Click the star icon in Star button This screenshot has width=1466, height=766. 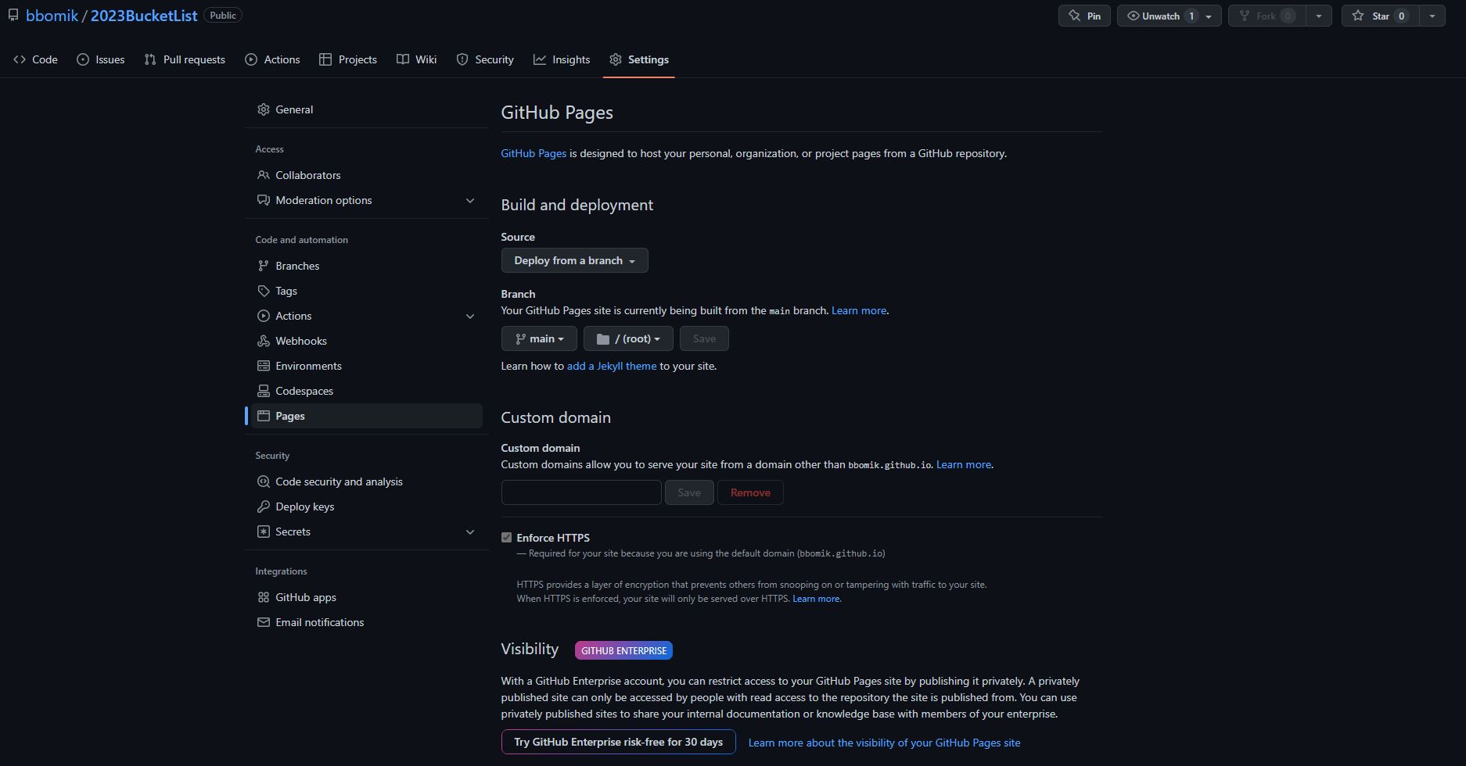coord(1358,16)
